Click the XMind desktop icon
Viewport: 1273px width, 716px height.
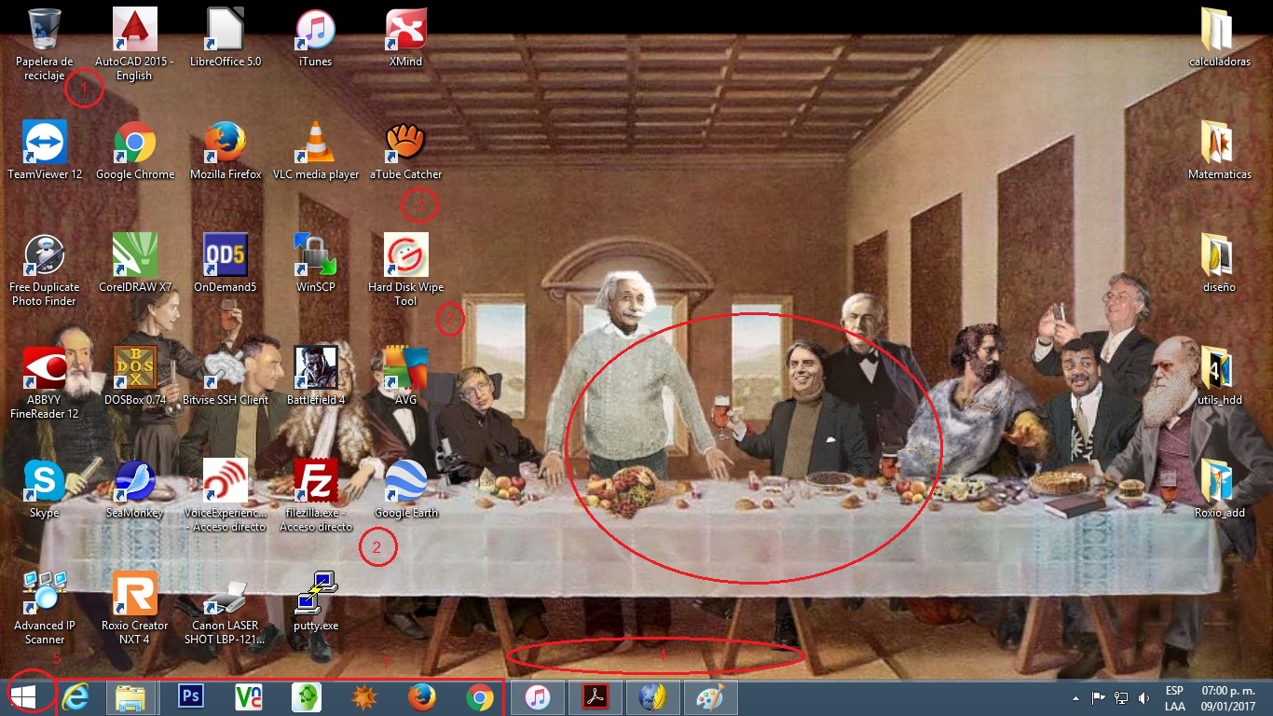click(405, 31)
